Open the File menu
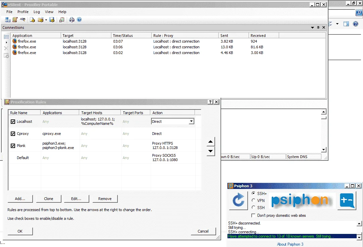363x247 pixels. point(9,12)
